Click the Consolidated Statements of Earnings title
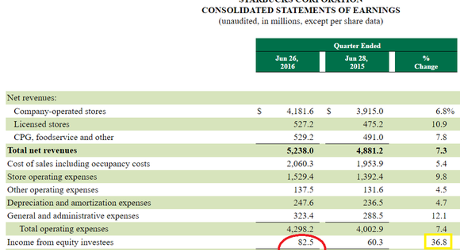 point(301,10)
